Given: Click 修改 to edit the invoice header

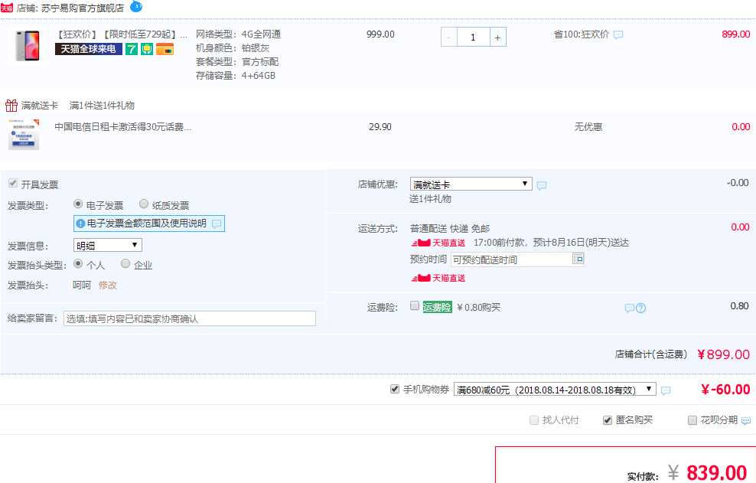Looking at the screenshot, I should (x=108, y=286).
